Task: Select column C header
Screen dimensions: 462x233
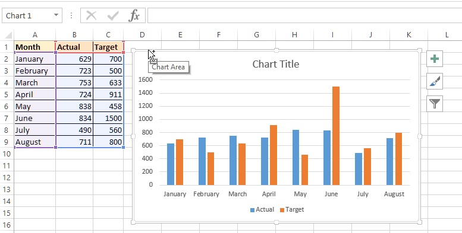Action: 108,35
